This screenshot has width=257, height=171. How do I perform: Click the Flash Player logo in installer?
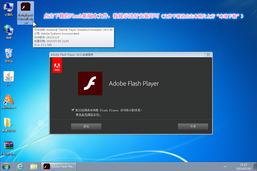90,83
